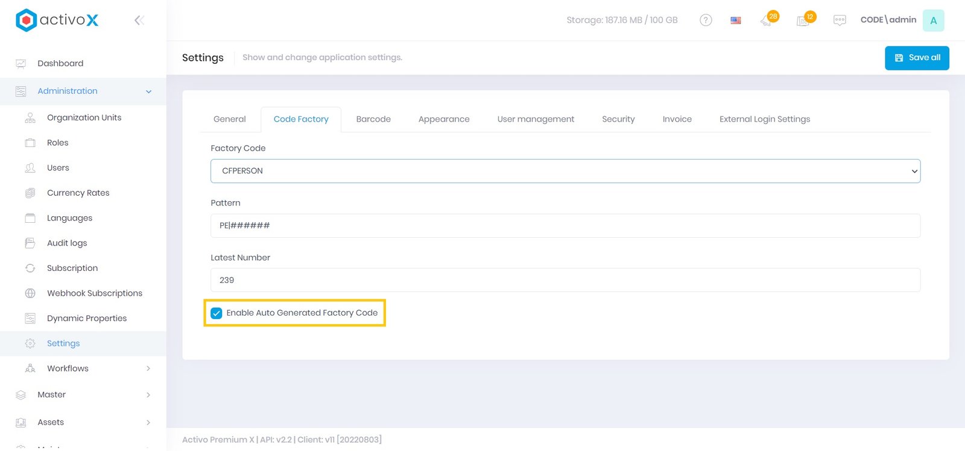The height and width of the screenshot is (451, 965).
Task: Click the Save all button
Action: pyautogui.click(x=917, y=58)
